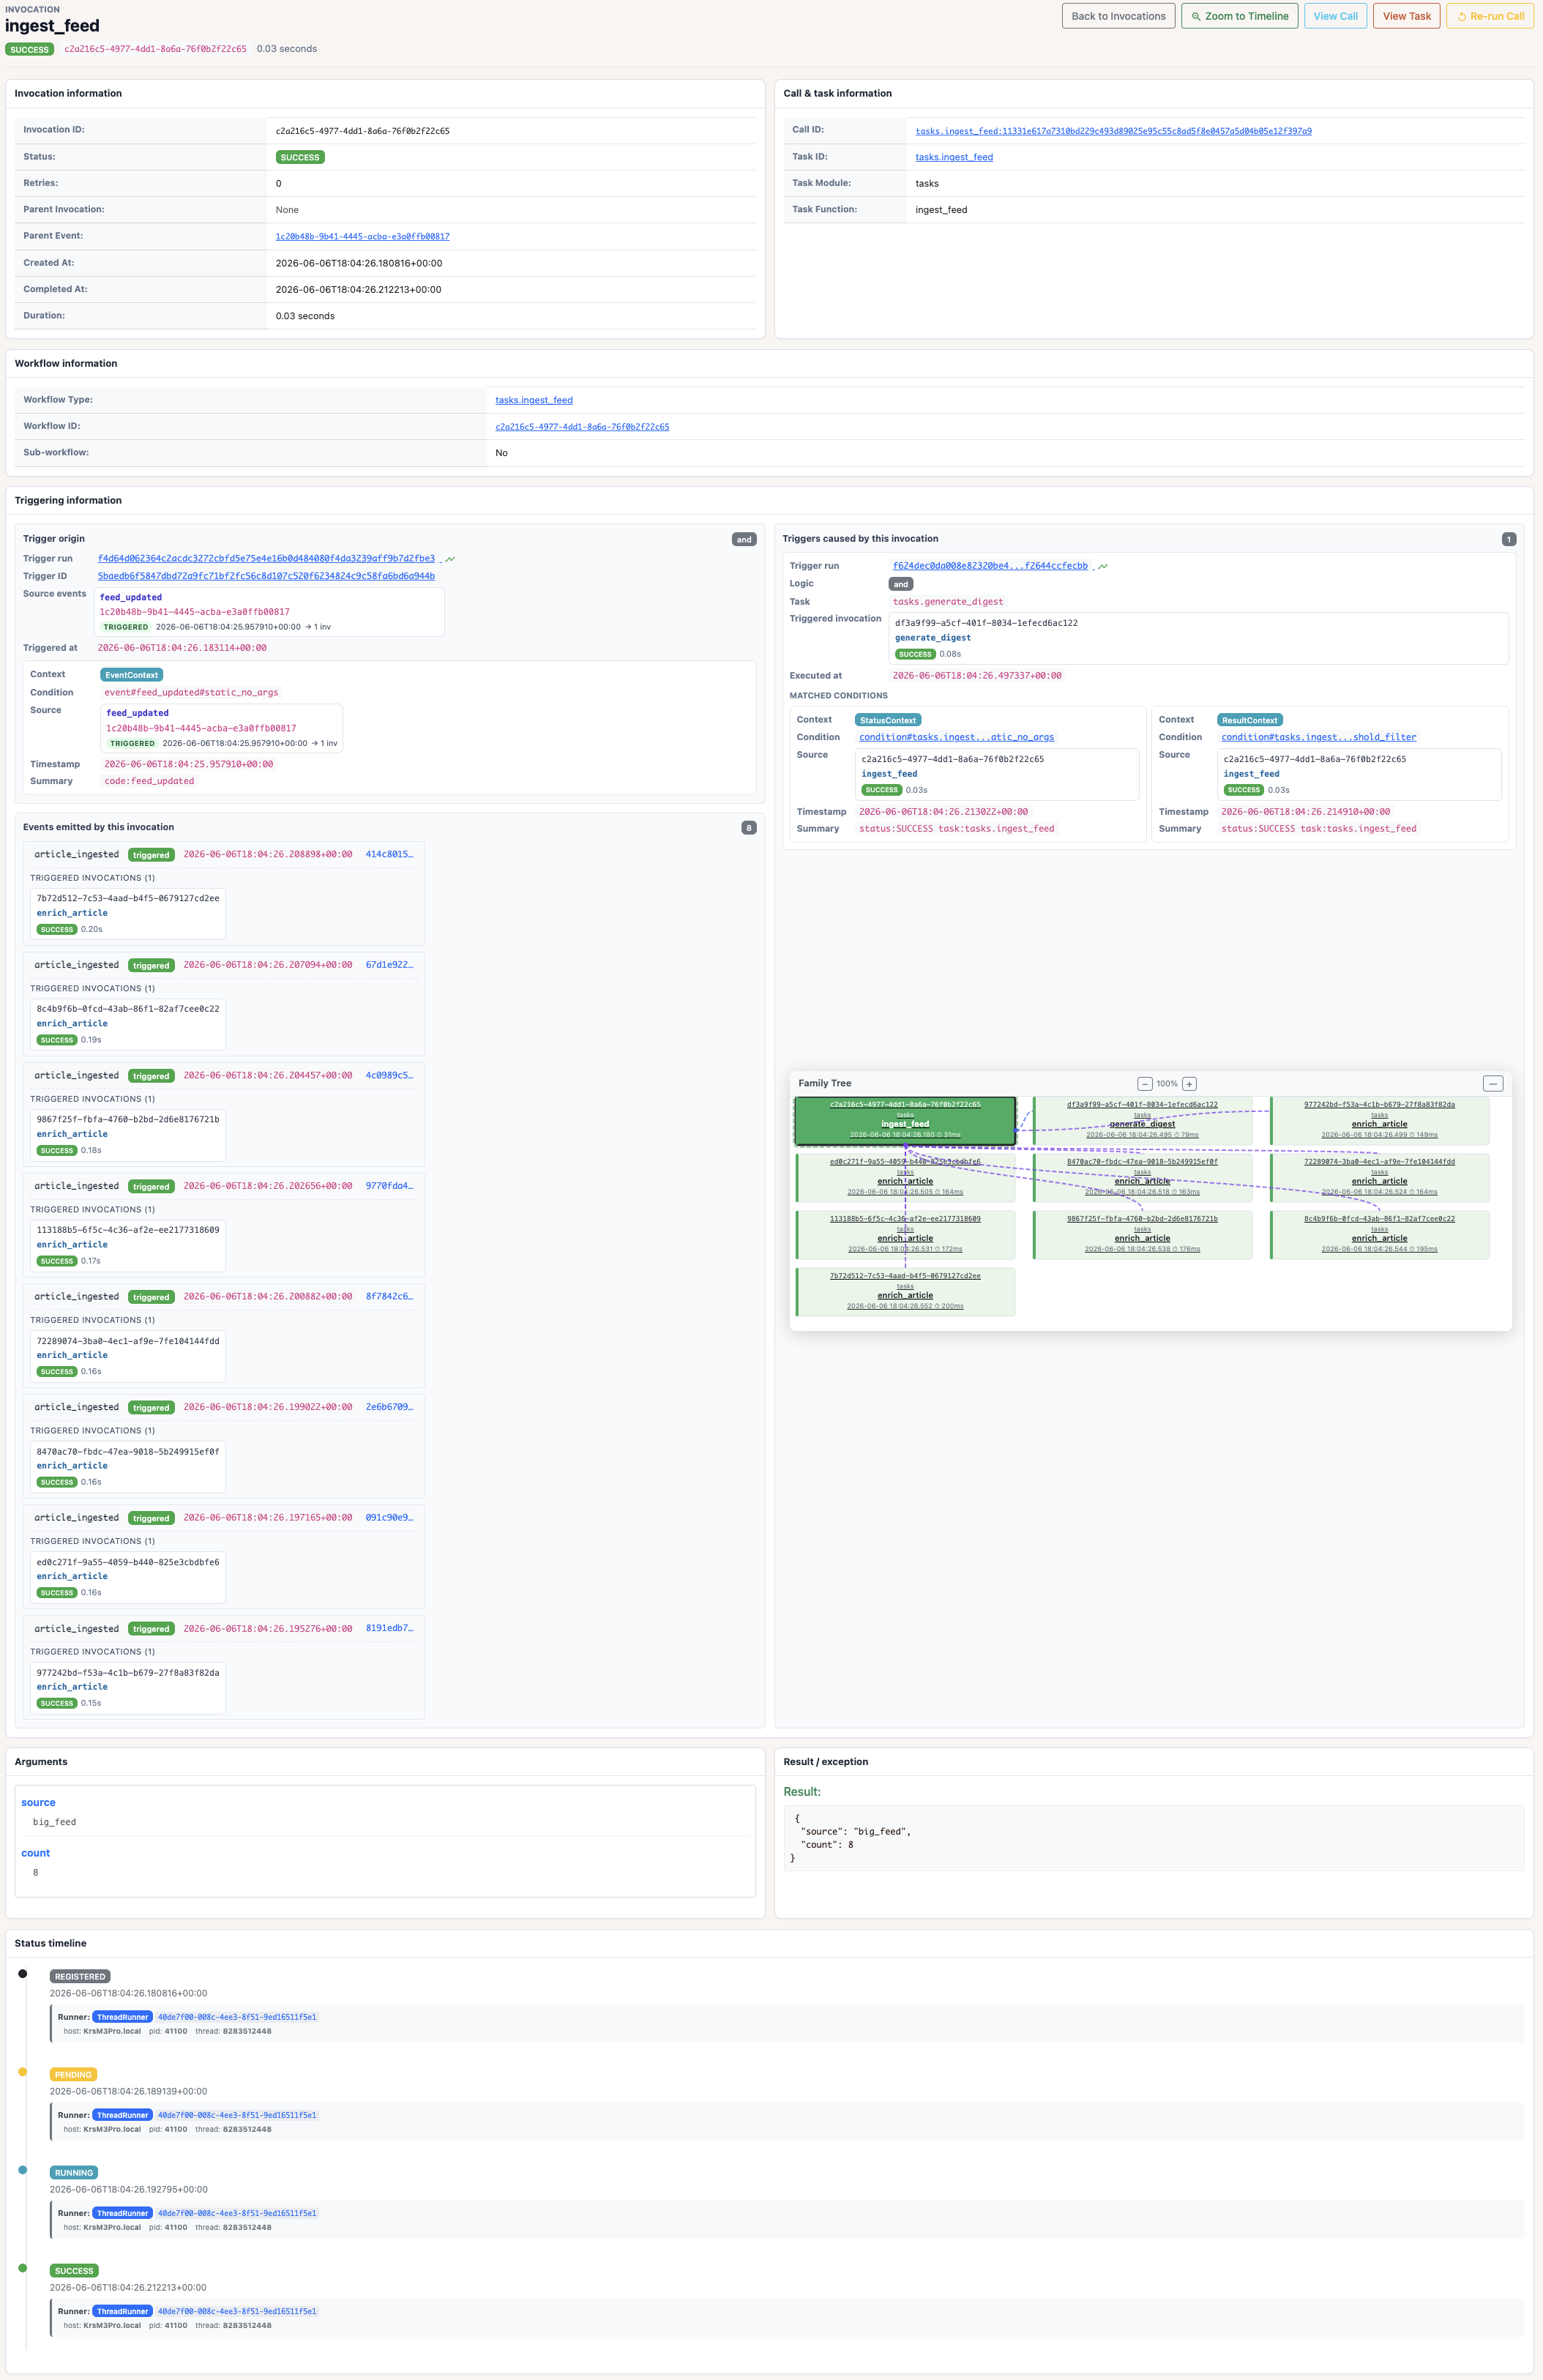Open enrich_article invocation card ed0c271f-9a55
The image size is (1543, 2380).
pos(128,1577)
